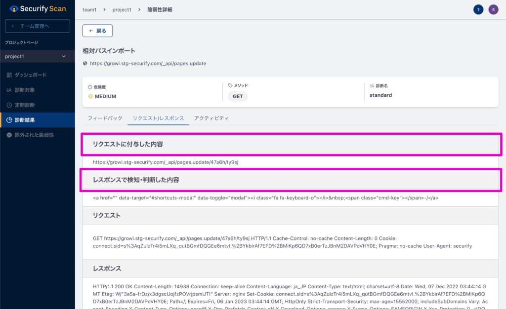The height and width of the screenshot is (309, 506).
Task: Click the pages.update/47a6h/ty9sj request URL
Action: click(x=166, y=162)
